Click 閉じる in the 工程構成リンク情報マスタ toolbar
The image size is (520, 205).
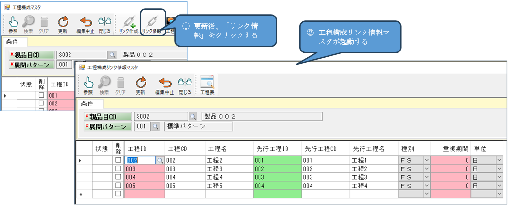click(x=185, y=84)
